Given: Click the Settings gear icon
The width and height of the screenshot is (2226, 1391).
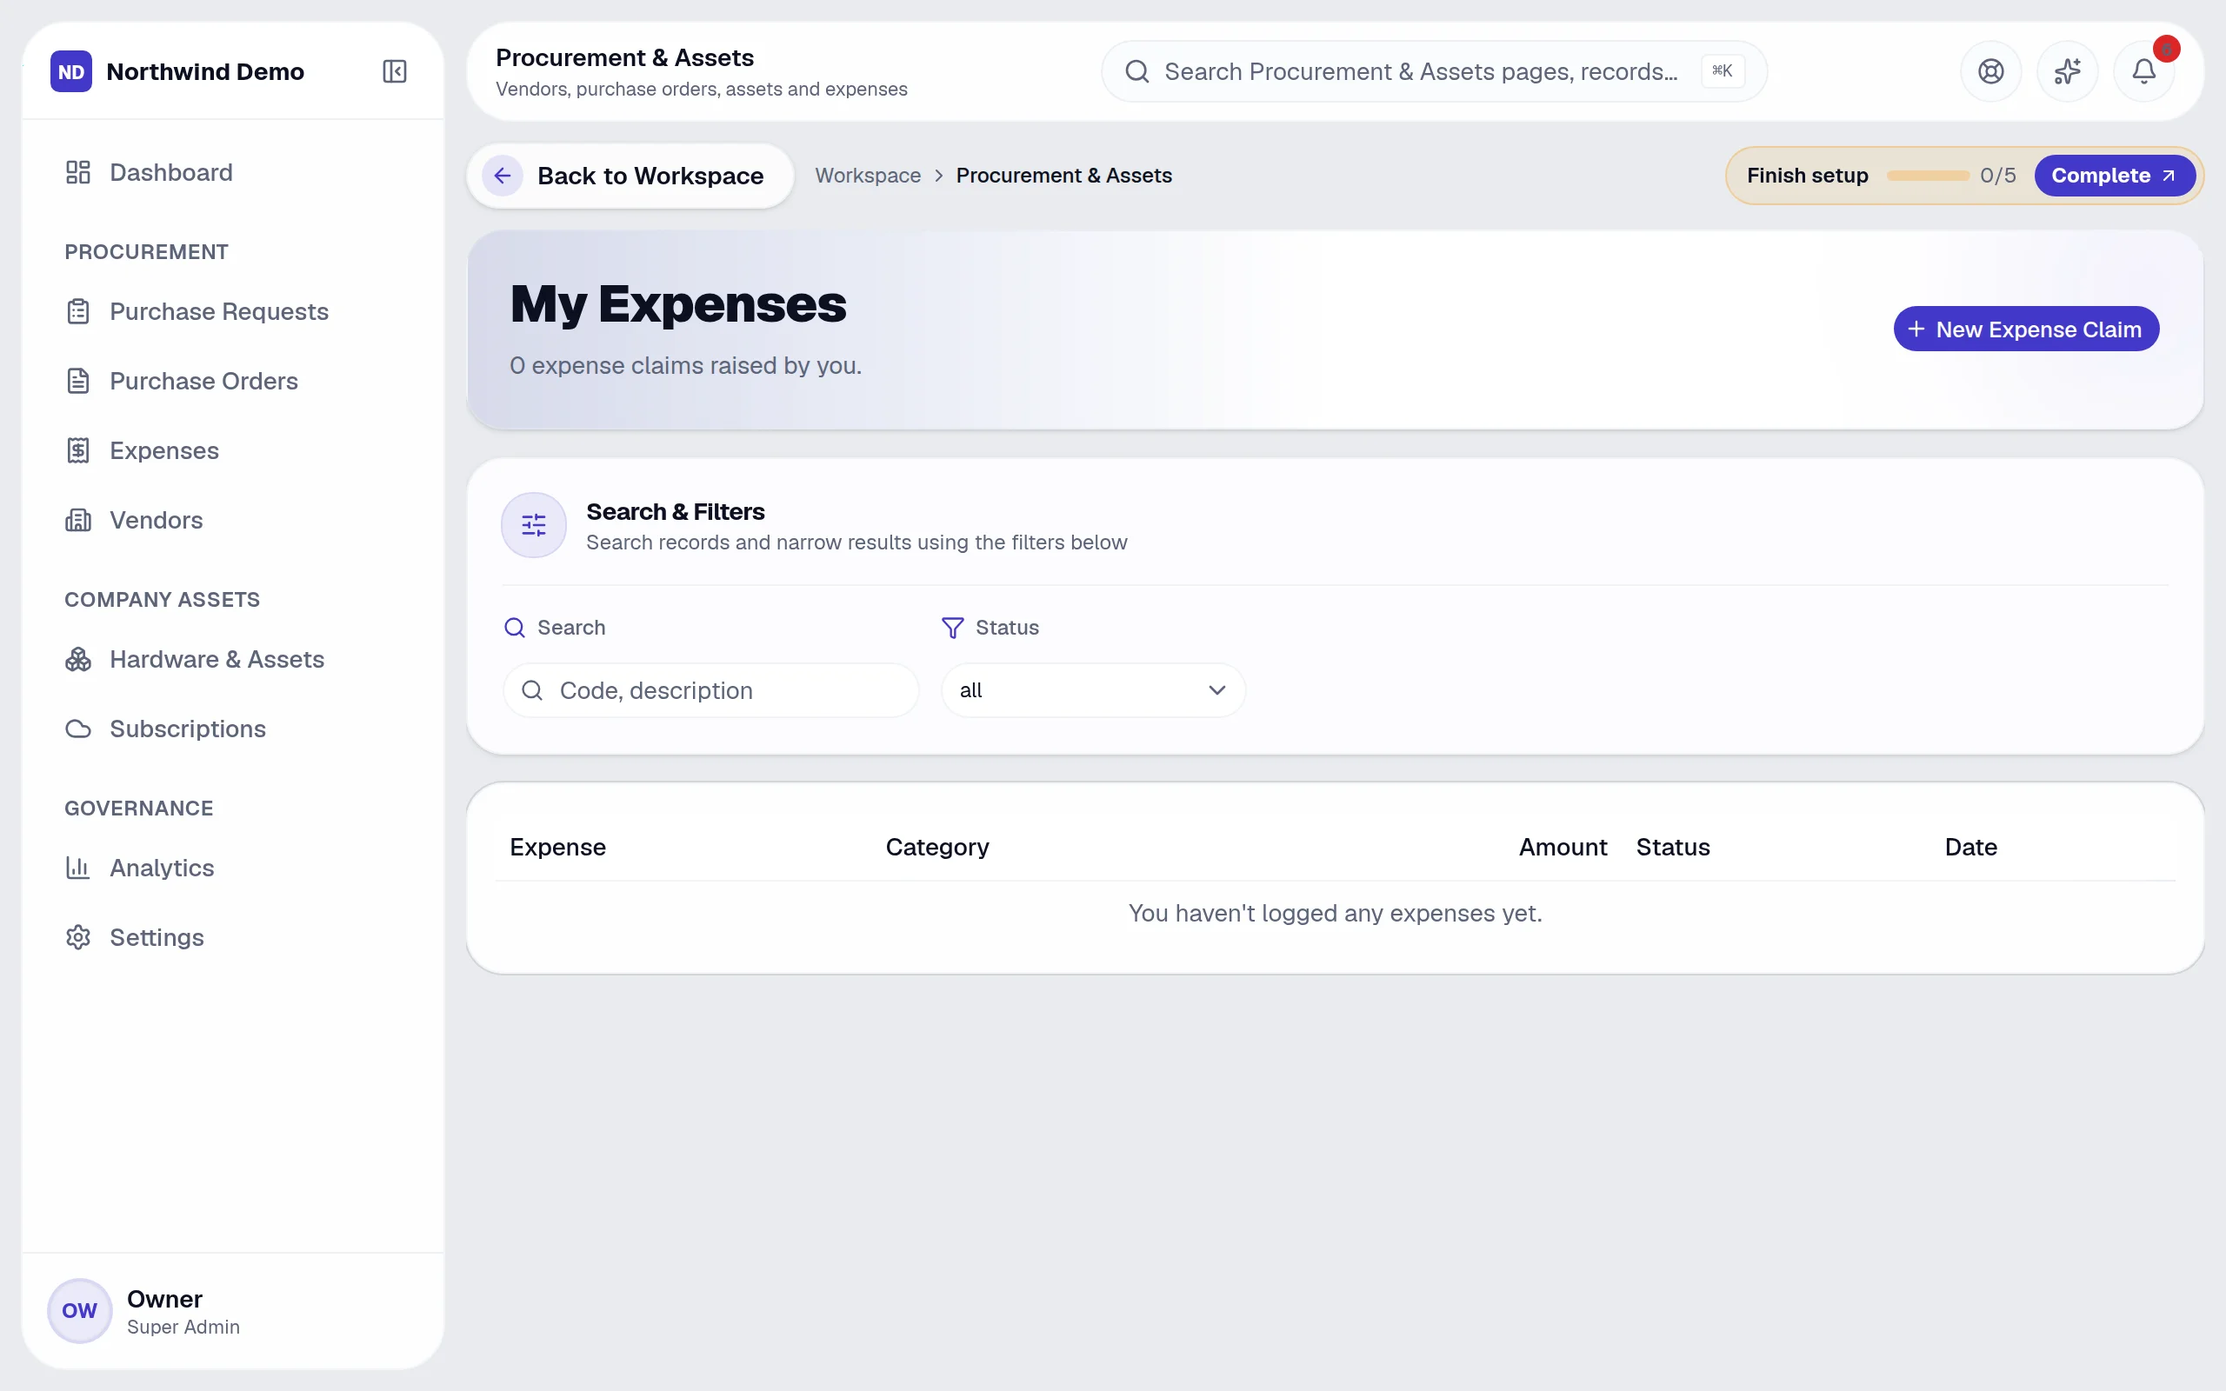Looking at the screenshot, I should [x=78, y=937].
